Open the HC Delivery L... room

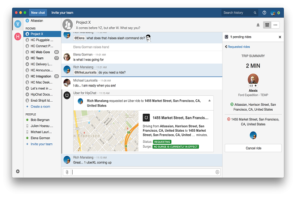[x=42, y=64]
